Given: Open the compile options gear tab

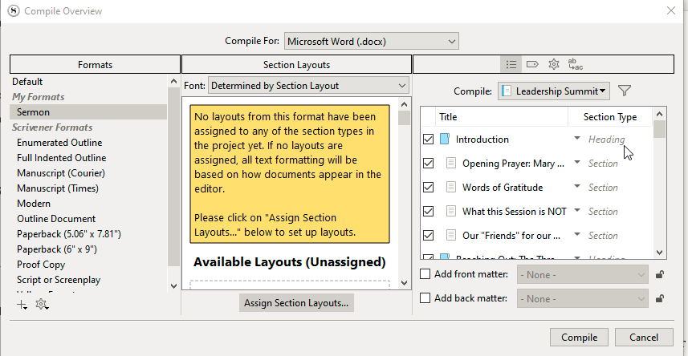Looking at the screenshot, I should [553, 64].
